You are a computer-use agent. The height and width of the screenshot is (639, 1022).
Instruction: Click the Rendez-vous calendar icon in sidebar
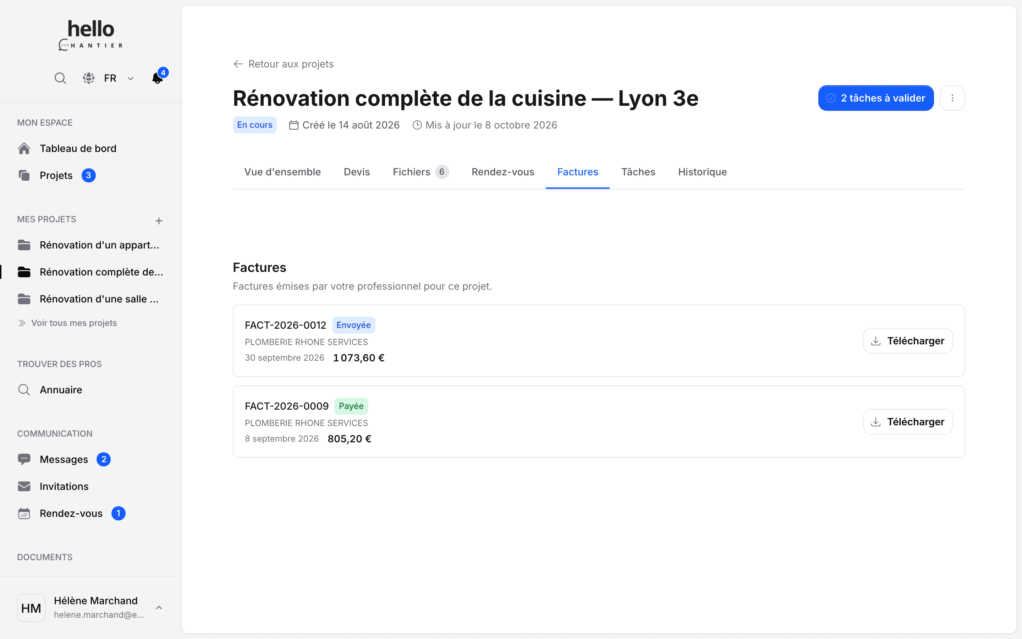[x=24, y=513]
